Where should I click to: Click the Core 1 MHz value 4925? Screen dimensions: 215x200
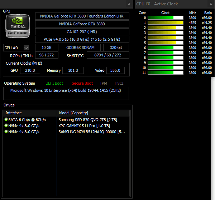click(x=192, y=23)
